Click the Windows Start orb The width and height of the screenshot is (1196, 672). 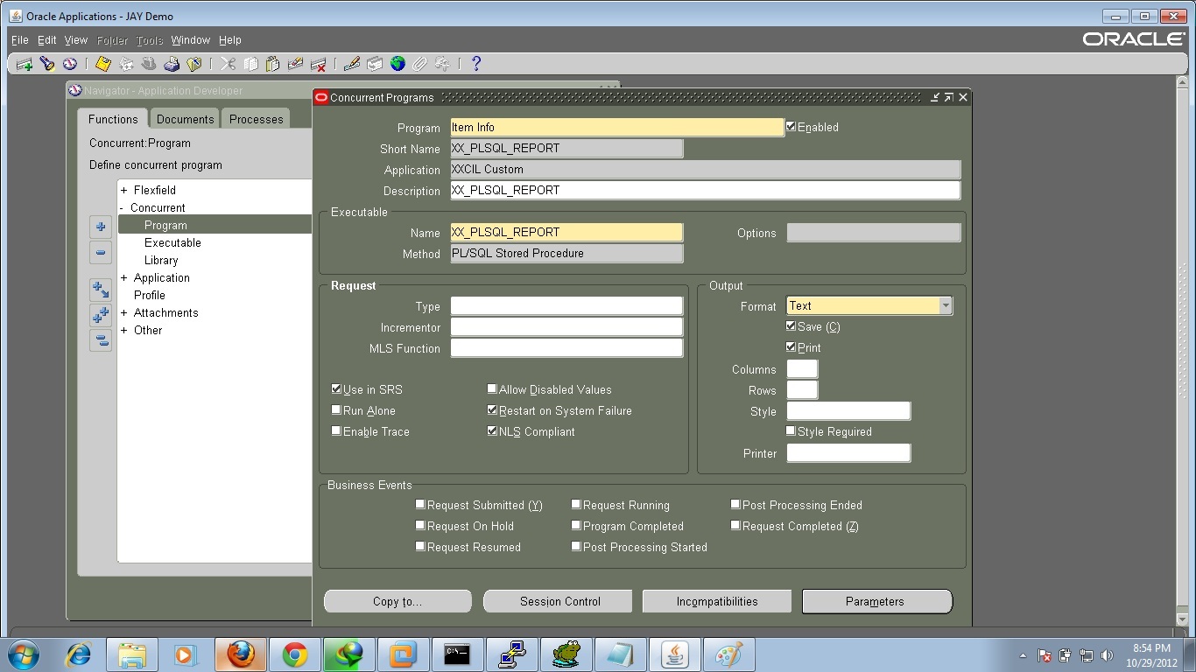coord(24,654)
